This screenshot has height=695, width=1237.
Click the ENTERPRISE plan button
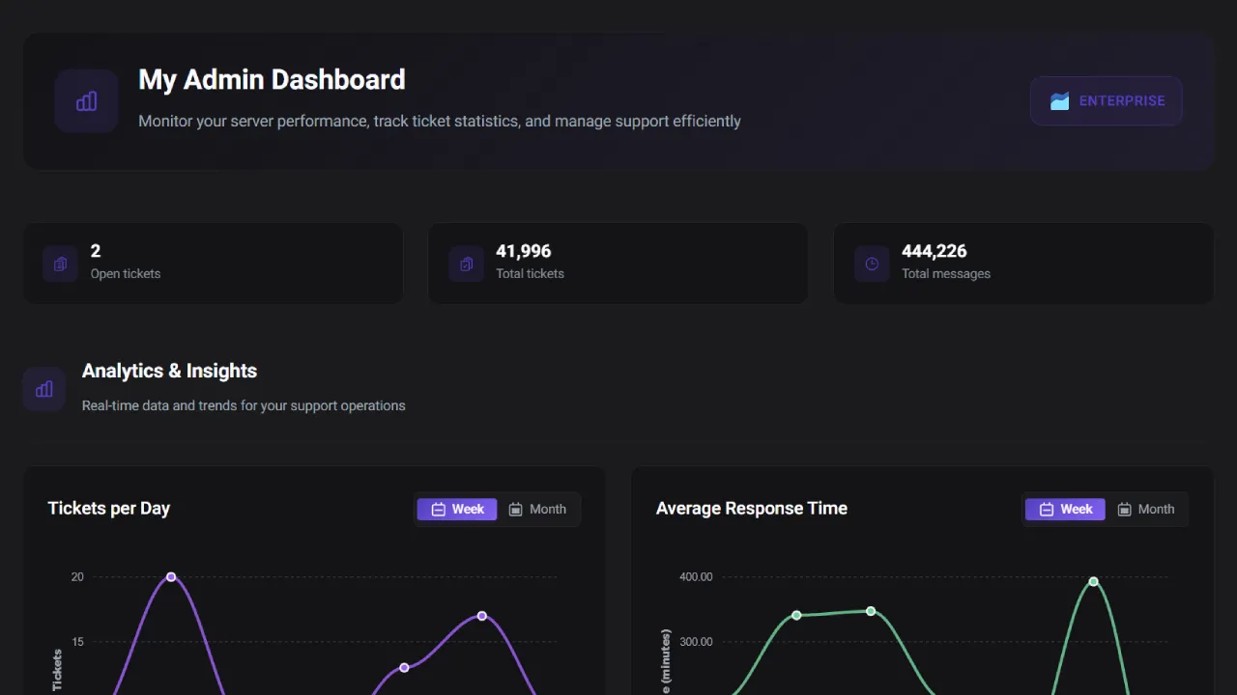(x=1107, y=101)
